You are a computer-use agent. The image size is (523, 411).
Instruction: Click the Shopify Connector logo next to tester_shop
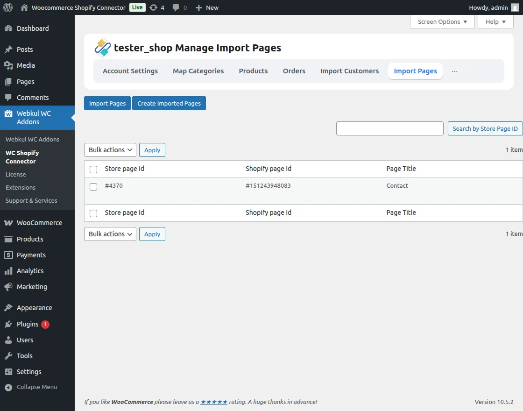[x=103, y=47]
